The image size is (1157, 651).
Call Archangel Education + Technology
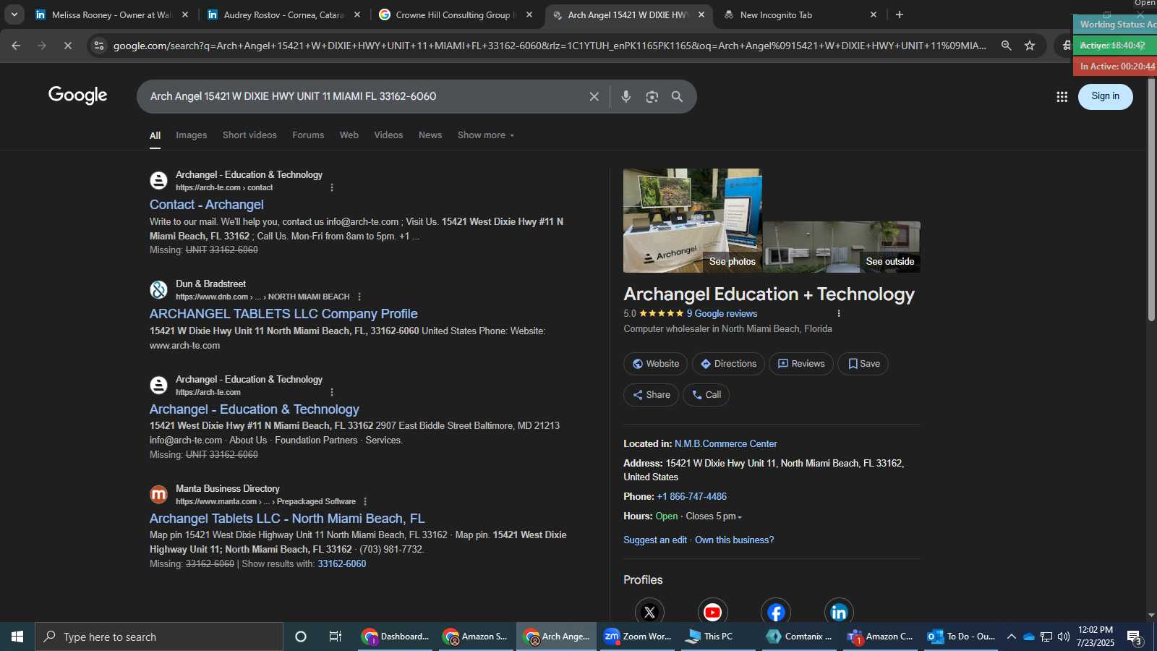706,395
